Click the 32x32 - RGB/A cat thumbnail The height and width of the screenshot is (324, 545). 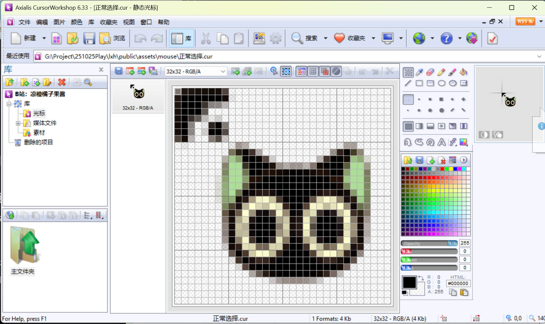(138, 96)
